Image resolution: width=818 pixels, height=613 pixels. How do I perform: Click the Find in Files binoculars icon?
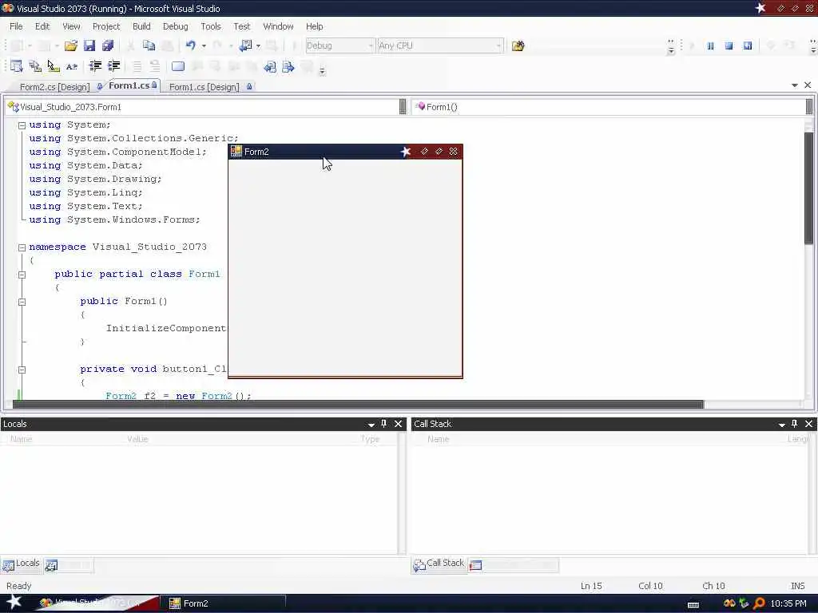tap(518, 45)
